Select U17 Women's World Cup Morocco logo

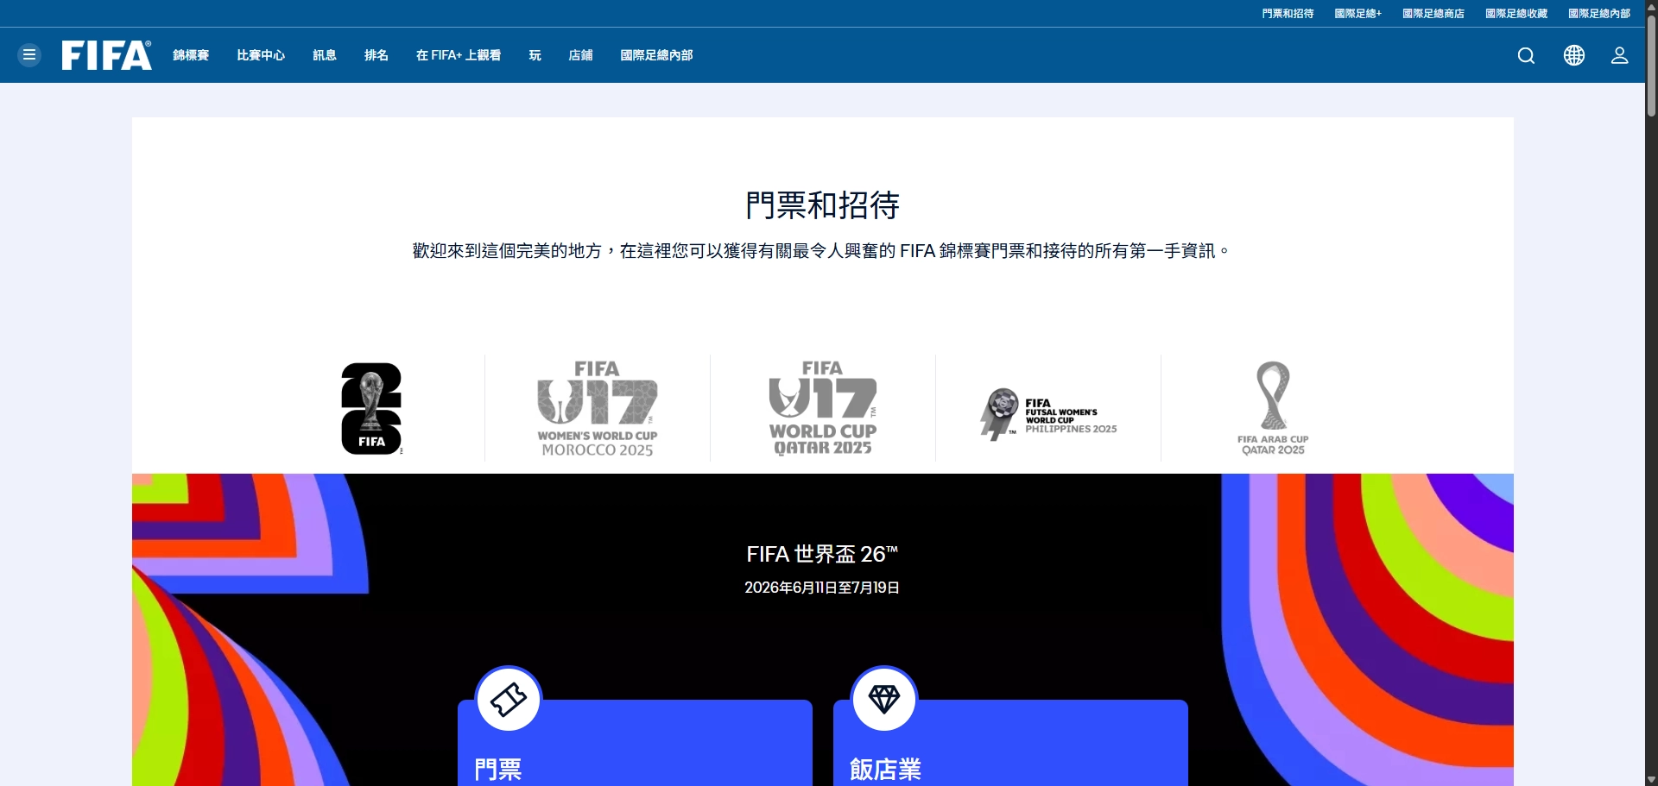pyautogui.click(x=598, y=408)
